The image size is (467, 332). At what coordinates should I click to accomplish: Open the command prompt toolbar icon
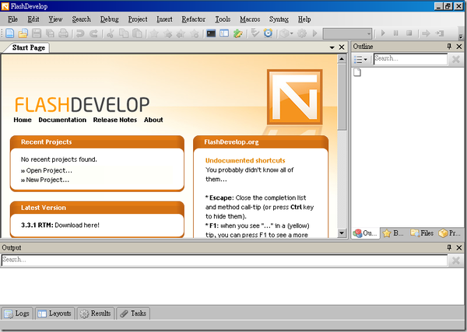coord(211,33)
